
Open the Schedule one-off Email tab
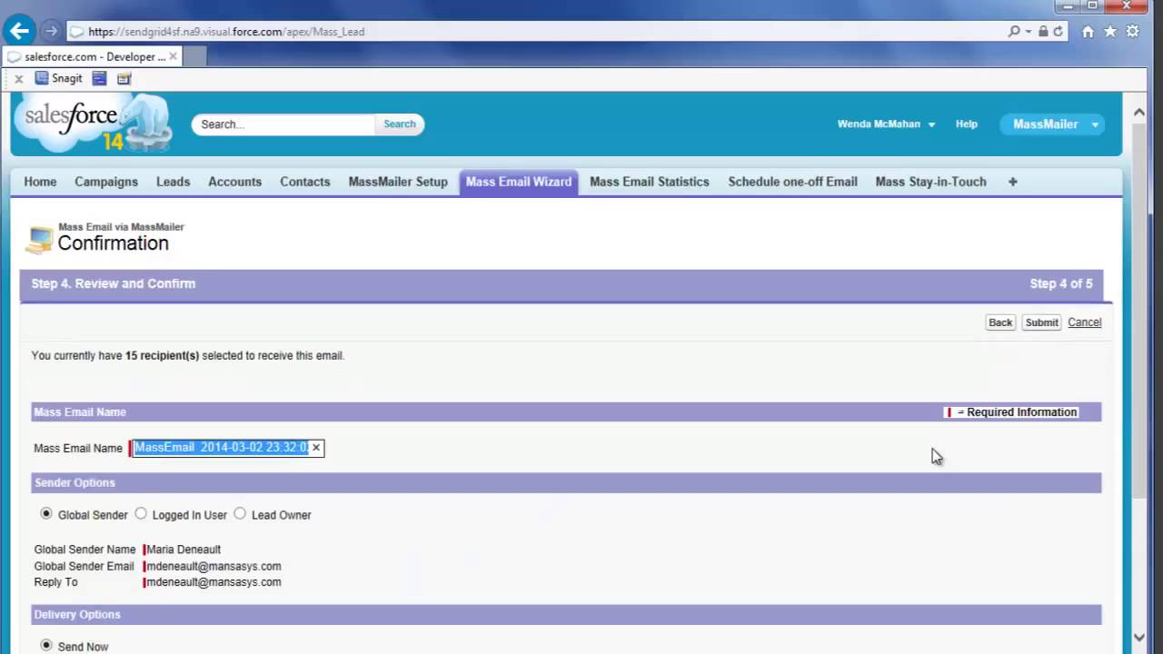793,182
